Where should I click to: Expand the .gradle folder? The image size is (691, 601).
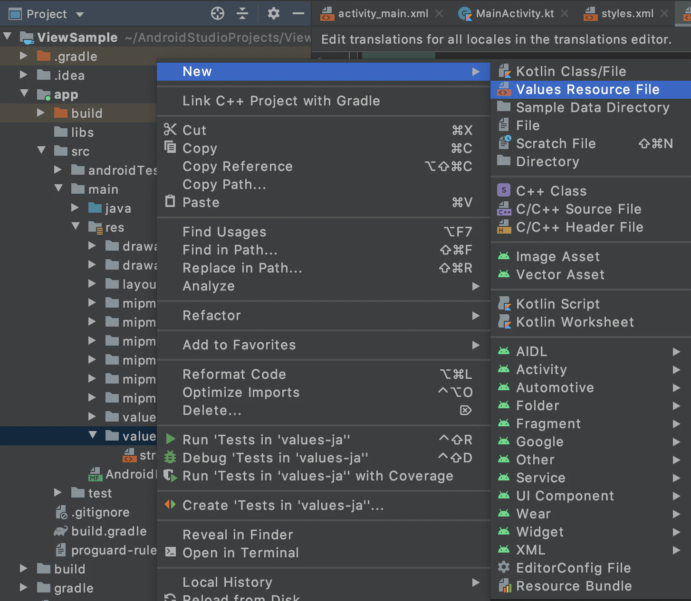[x=24, y=56]
